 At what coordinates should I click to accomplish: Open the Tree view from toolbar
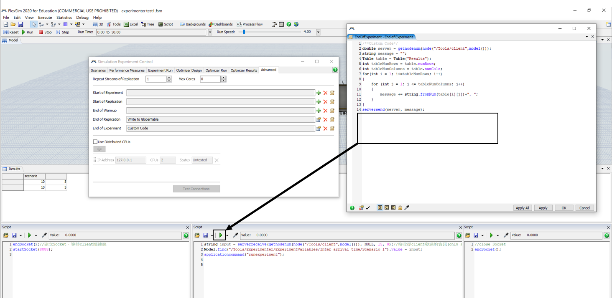(148, 24)
